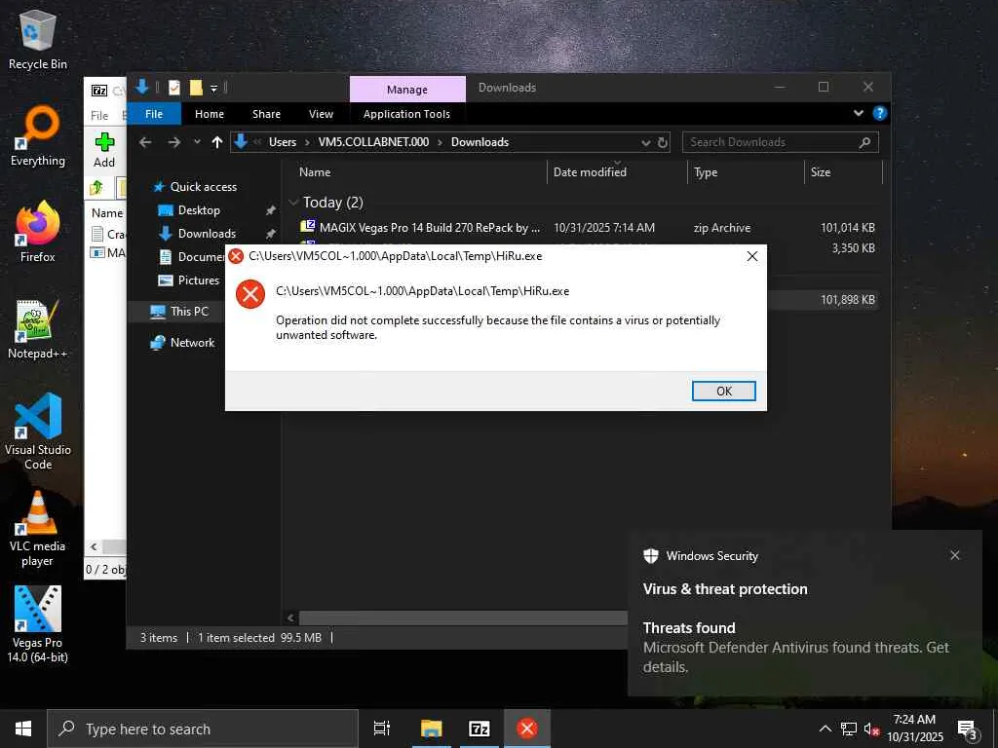Click the blue download arrow in Explorer title bar
The image size is (998, 748).
142,87
